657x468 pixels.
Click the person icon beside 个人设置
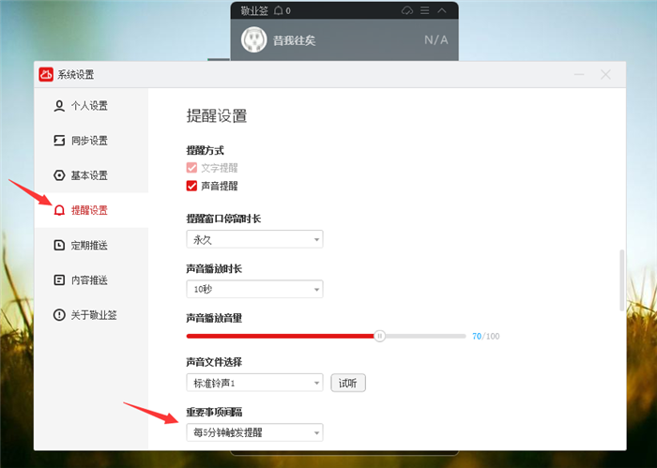click(59, 105)
